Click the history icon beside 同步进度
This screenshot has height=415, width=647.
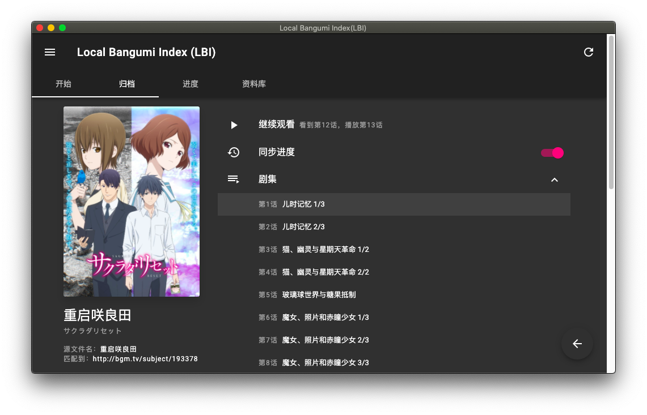(234, 152)
